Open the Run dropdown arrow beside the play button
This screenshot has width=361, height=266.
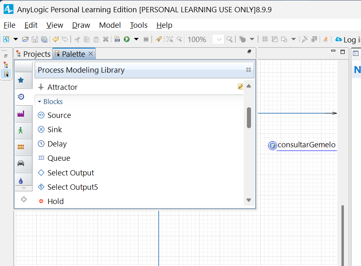click(x=136, y=39)
